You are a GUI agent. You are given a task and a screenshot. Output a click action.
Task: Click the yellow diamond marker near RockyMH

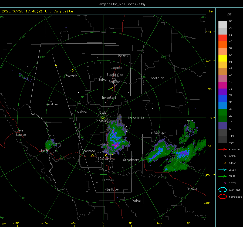(72, 70)
